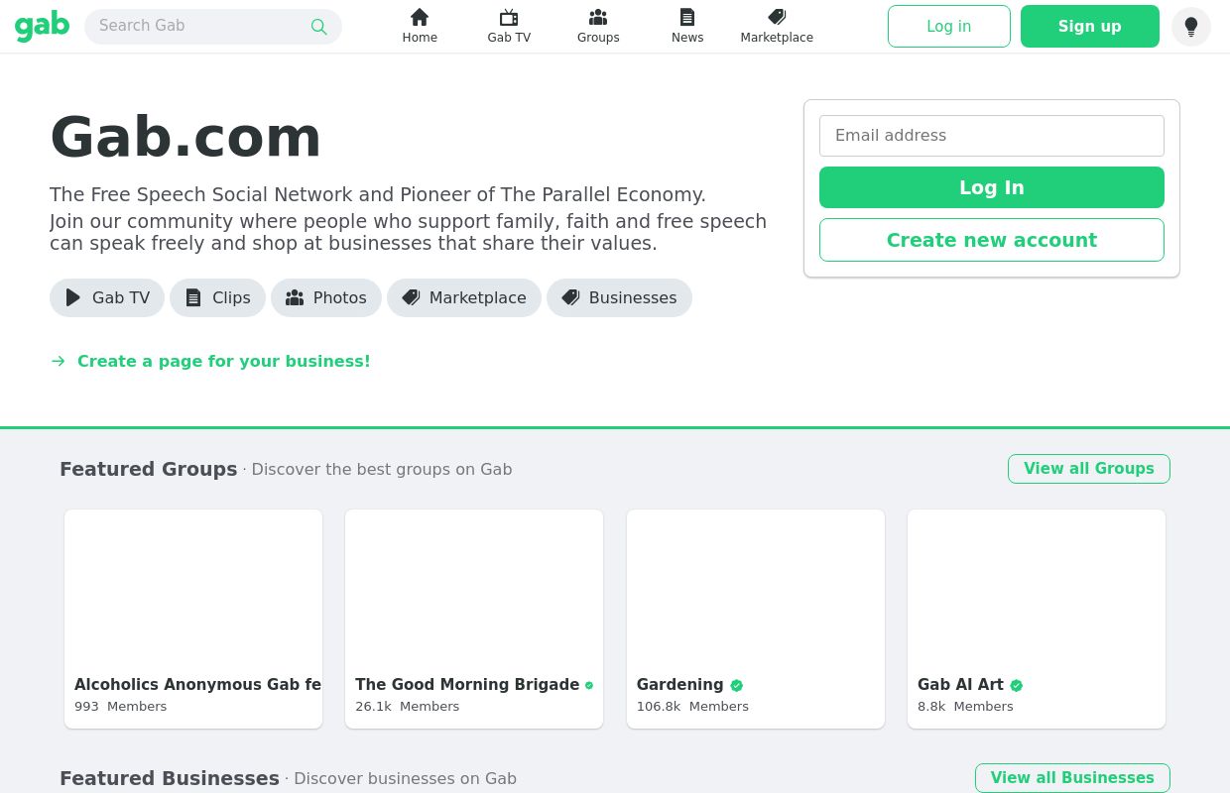Open the News section icon
The height and width of the screenshot is (793, 1230).
[x=686, y=17]
